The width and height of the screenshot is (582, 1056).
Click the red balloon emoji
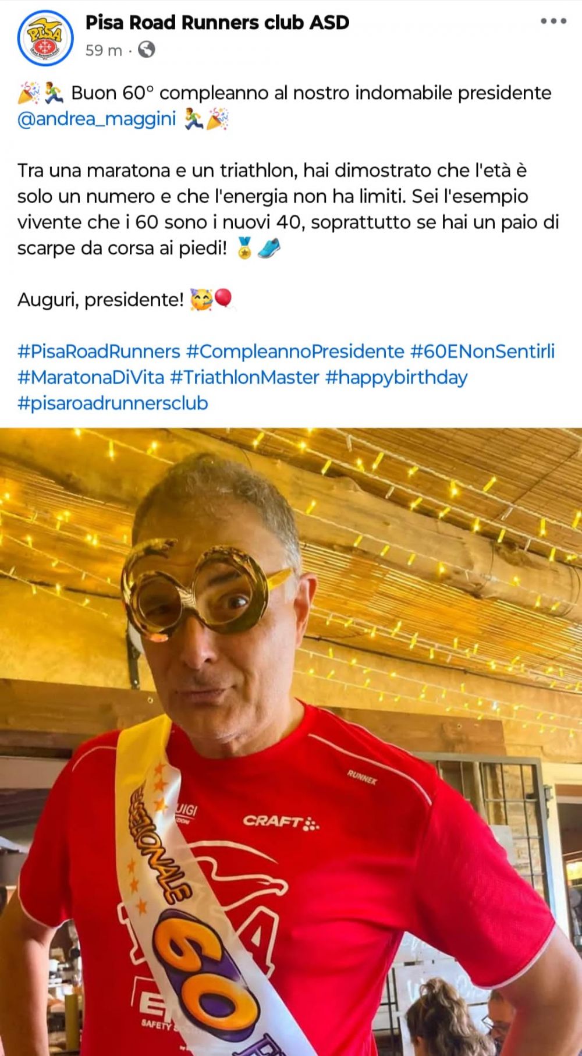224,300
